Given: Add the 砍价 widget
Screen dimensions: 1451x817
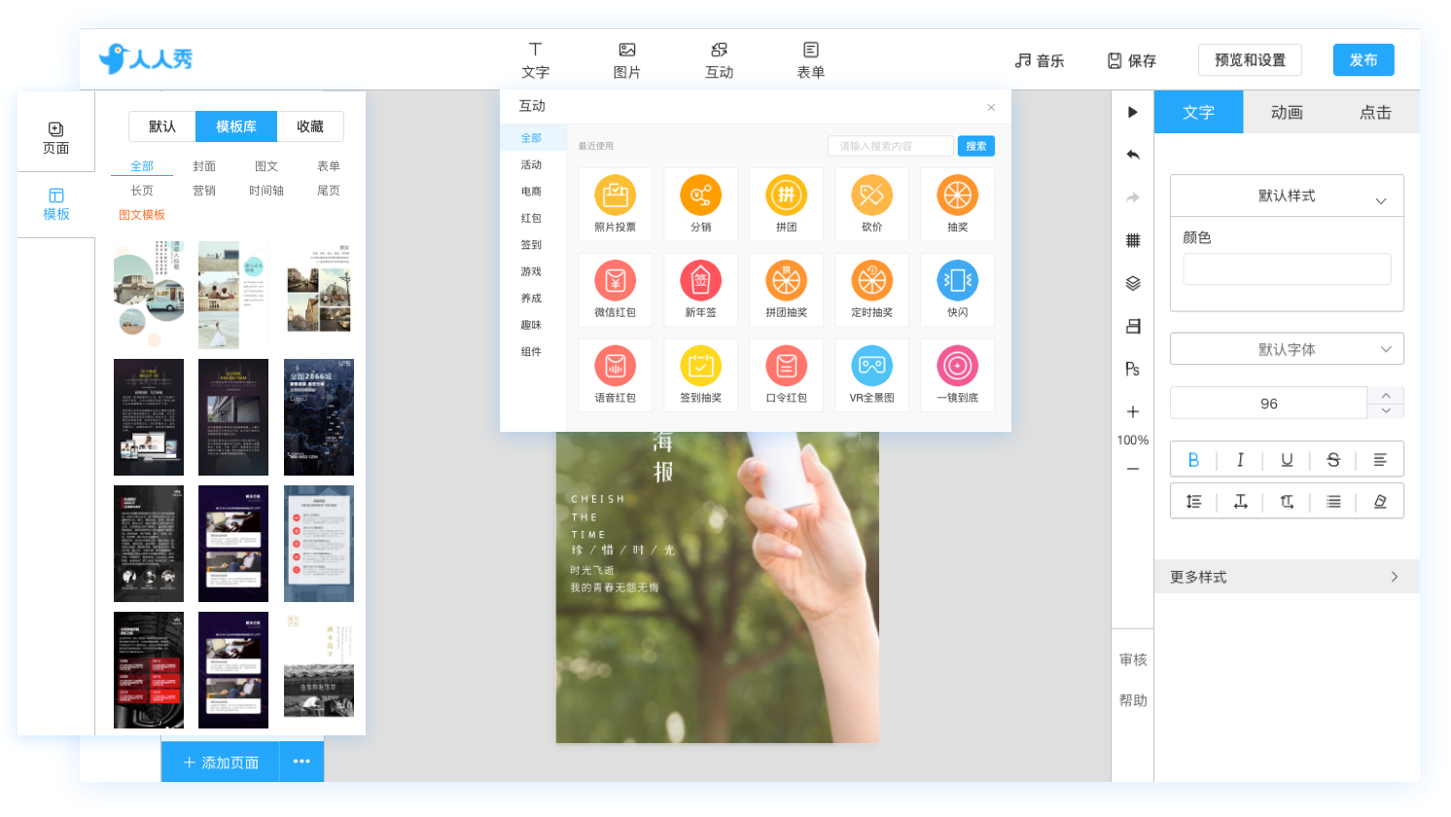Looking at the screenshot, I should point(871,204).
